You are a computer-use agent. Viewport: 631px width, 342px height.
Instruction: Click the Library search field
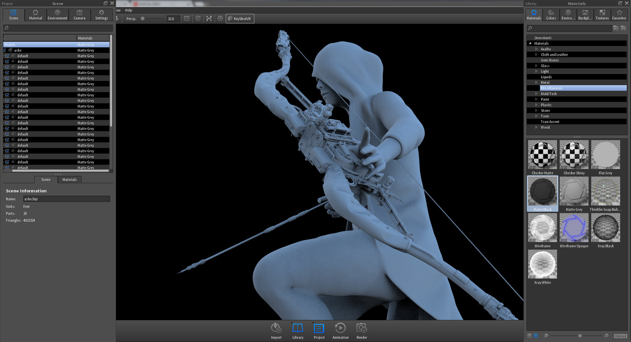click(x=569, y=28)
